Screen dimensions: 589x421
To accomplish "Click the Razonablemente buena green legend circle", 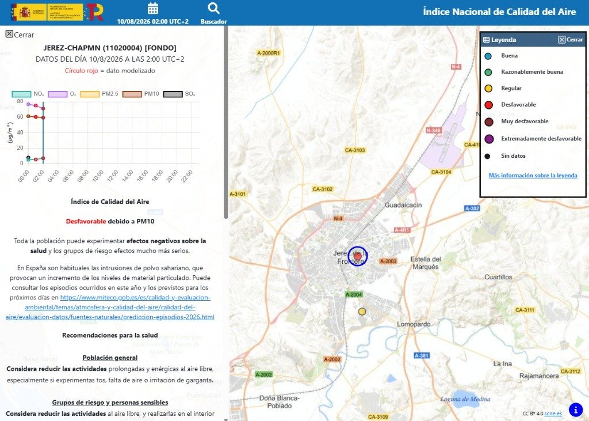I will tap(488, 72).
